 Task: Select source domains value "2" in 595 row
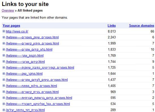153,98
